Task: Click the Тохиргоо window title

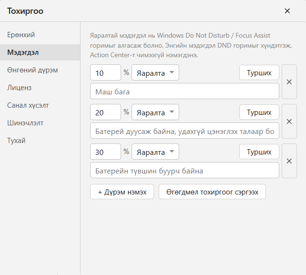Action: pyautogui.click(x=25, y=11)
